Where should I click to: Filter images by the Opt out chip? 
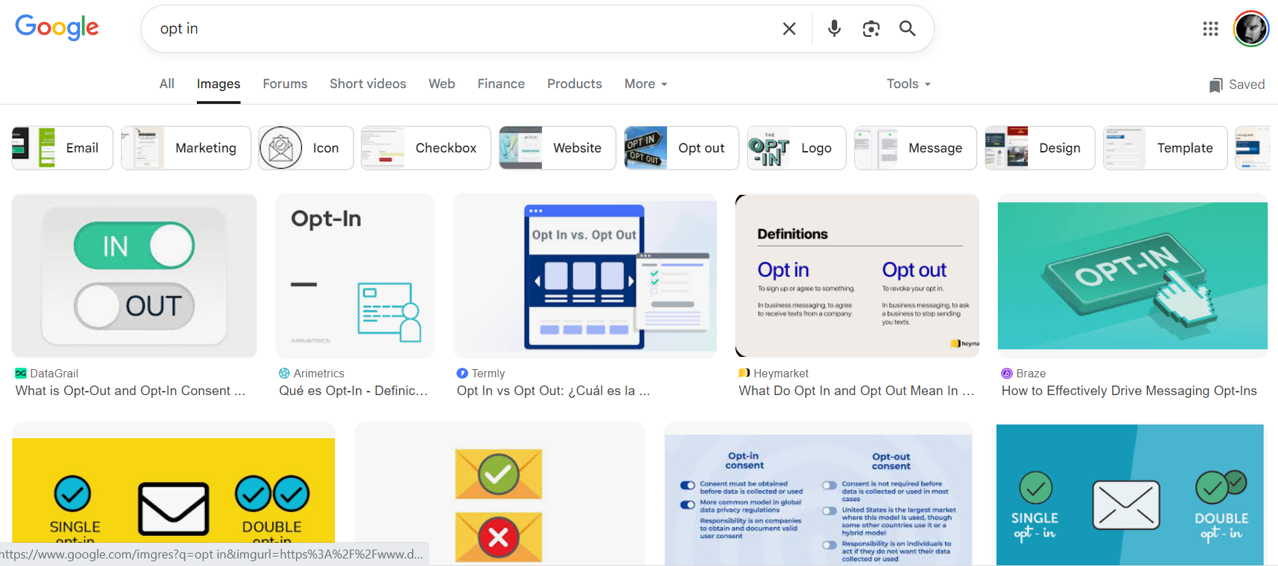pos(681,148)
